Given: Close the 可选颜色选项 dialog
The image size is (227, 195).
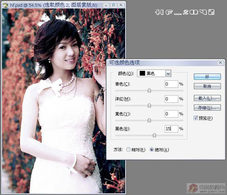Looking at the screenshot, I should tap(220, 63).
